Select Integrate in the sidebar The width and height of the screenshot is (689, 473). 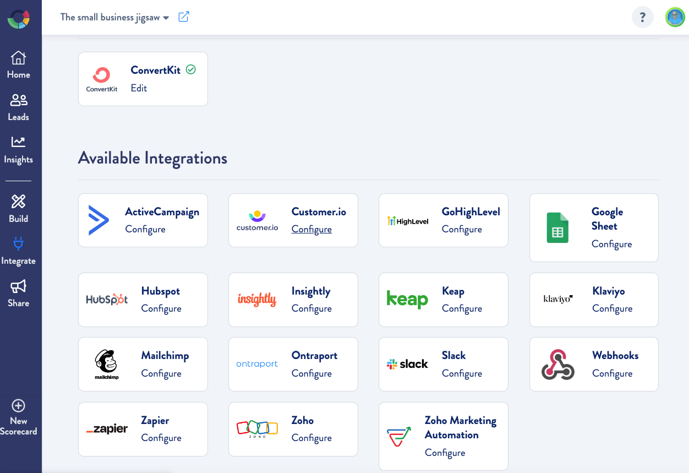[18, 251]
